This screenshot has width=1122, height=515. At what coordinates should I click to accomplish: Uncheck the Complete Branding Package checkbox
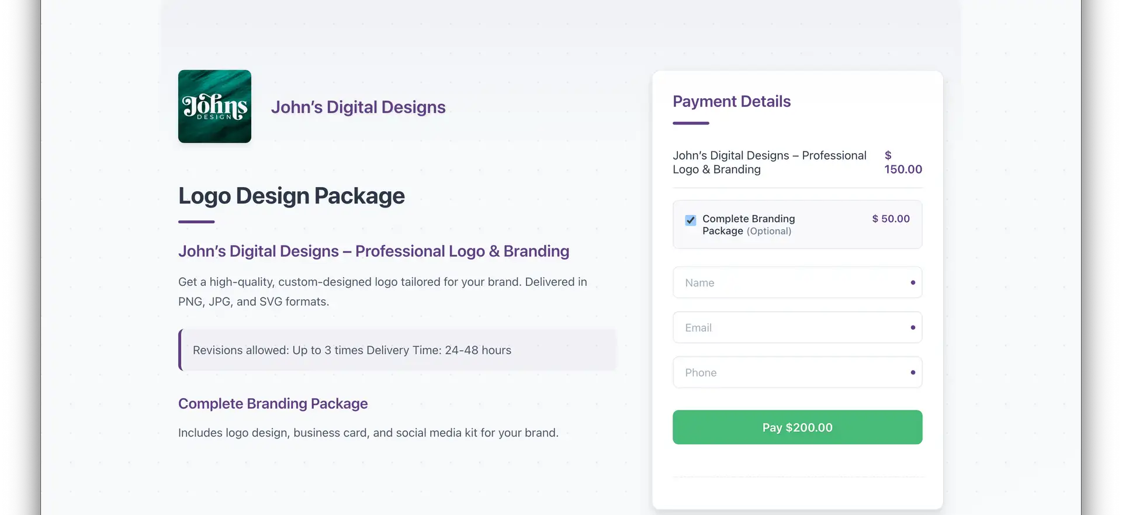[x=691, y=220]
